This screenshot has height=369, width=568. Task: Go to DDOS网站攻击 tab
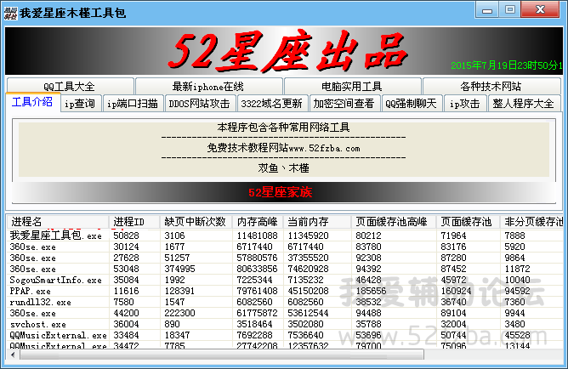200,104
